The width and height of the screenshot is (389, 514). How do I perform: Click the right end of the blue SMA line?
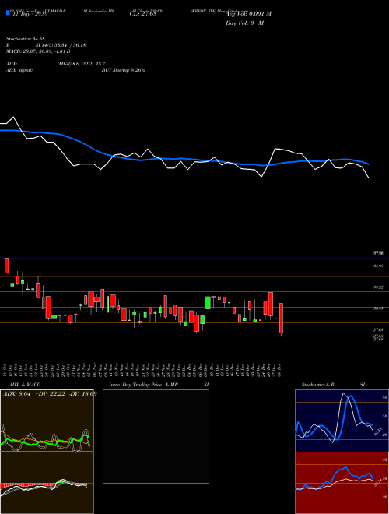(x=369, y=164)
